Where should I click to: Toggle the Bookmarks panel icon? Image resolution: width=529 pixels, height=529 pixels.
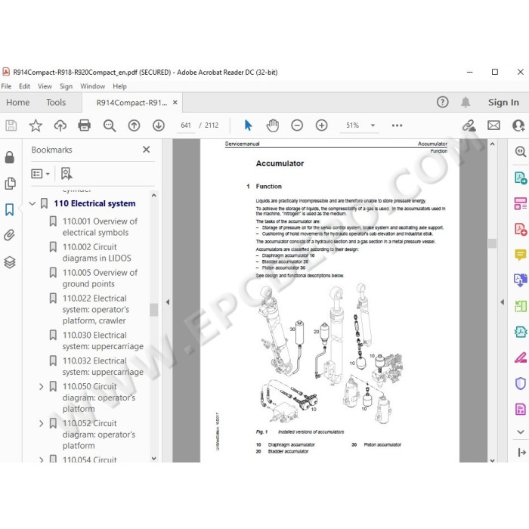[x=9, y=209]
